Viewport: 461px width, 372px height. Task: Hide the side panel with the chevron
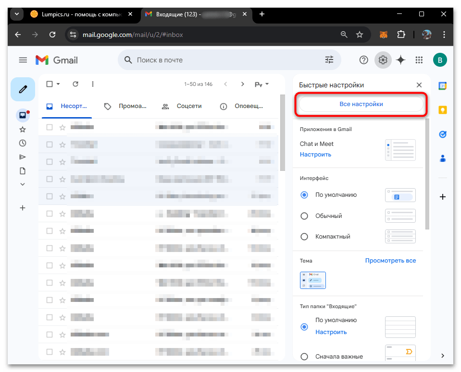tap(442, 356)
